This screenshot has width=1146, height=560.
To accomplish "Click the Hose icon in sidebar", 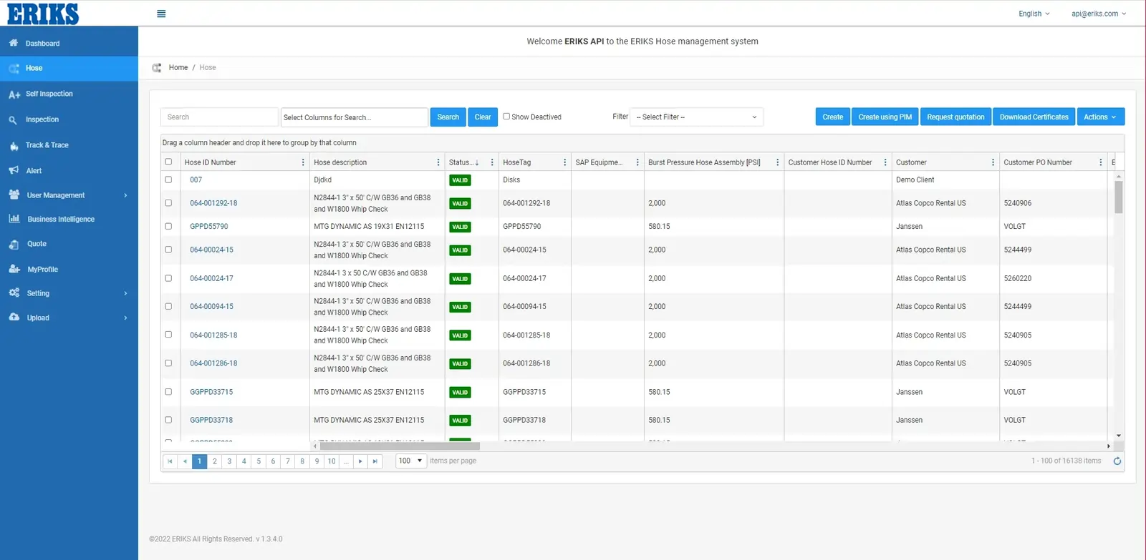I will (x=14, y=68).
